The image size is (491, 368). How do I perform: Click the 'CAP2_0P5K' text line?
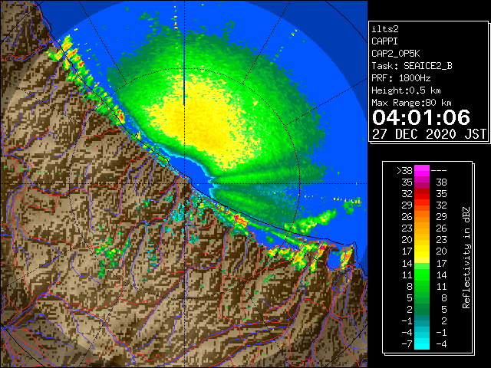pos(396,54)
